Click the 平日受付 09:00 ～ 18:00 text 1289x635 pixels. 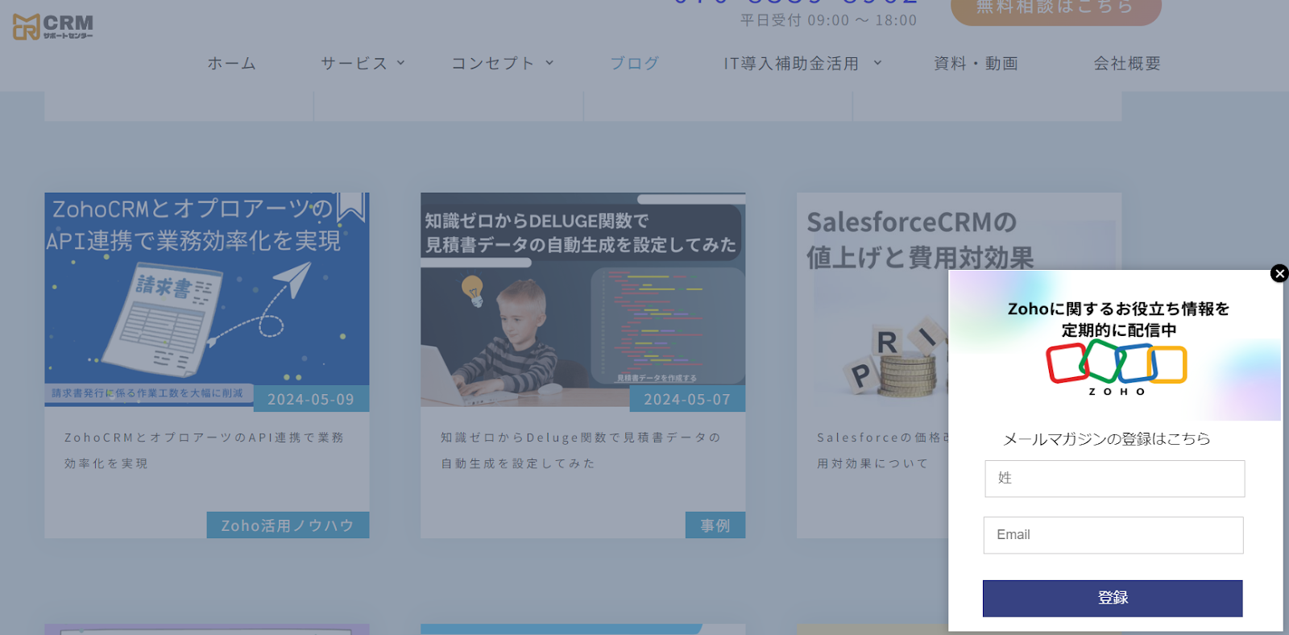point(829,20)
